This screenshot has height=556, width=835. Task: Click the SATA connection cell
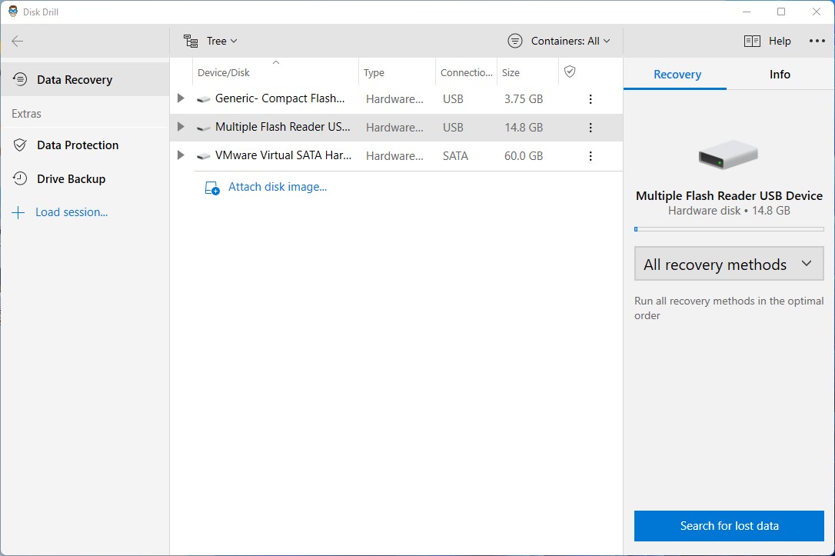(455, 156)
